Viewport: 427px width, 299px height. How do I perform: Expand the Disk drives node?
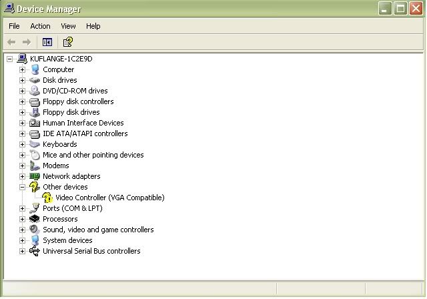click(x=22, y=80)
